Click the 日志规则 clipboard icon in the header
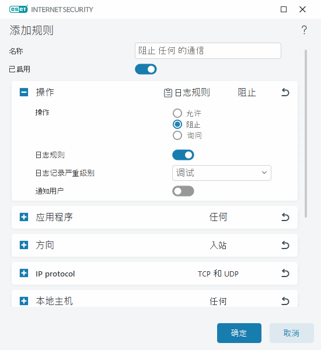 tap(168, 93)
